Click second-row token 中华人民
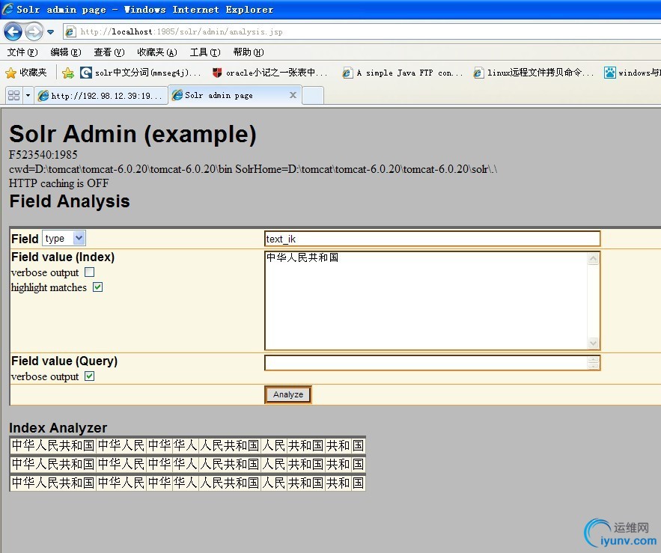The image size is (661, 553). coord(121,464)
